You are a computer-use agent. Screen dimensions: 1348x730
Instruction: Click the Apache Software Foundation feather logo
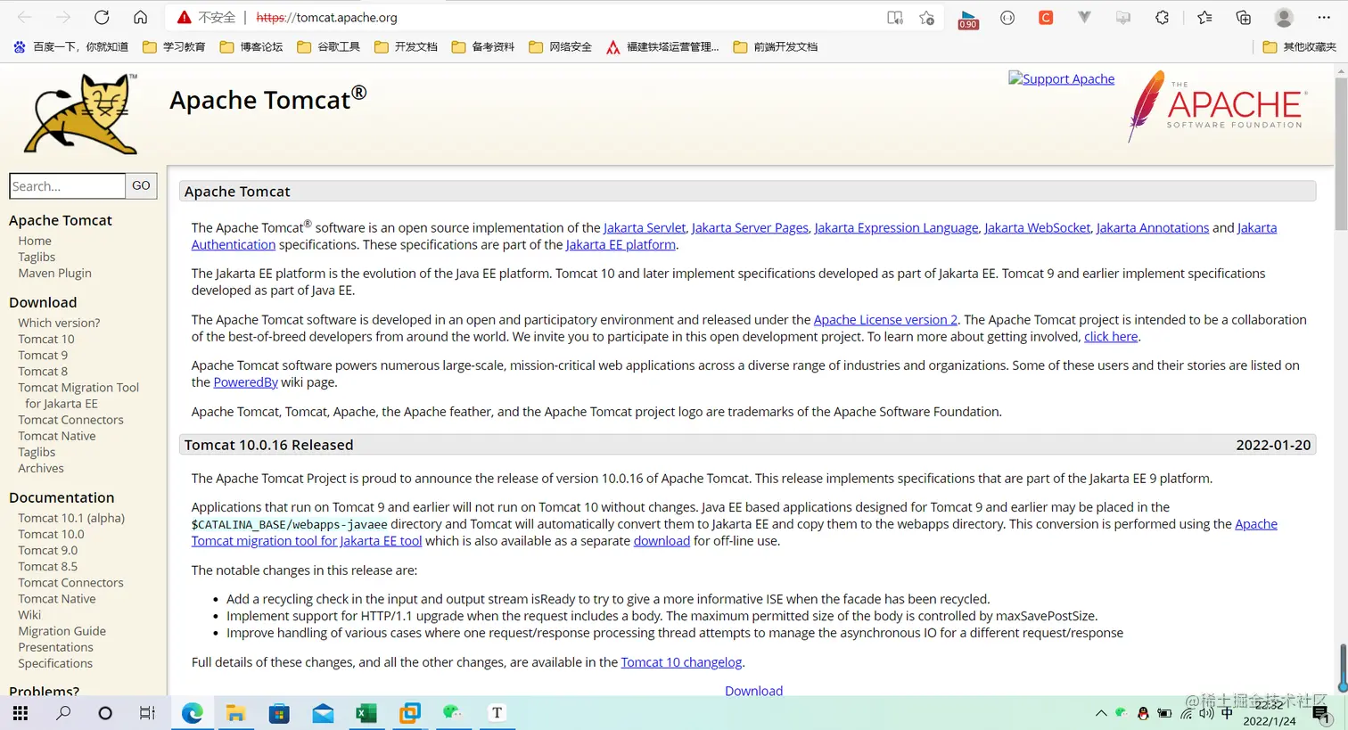pyautogui.click(x=1216, y=107)
